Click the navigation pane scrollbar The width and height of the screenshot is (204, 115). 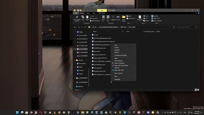(x=89, y=77)
